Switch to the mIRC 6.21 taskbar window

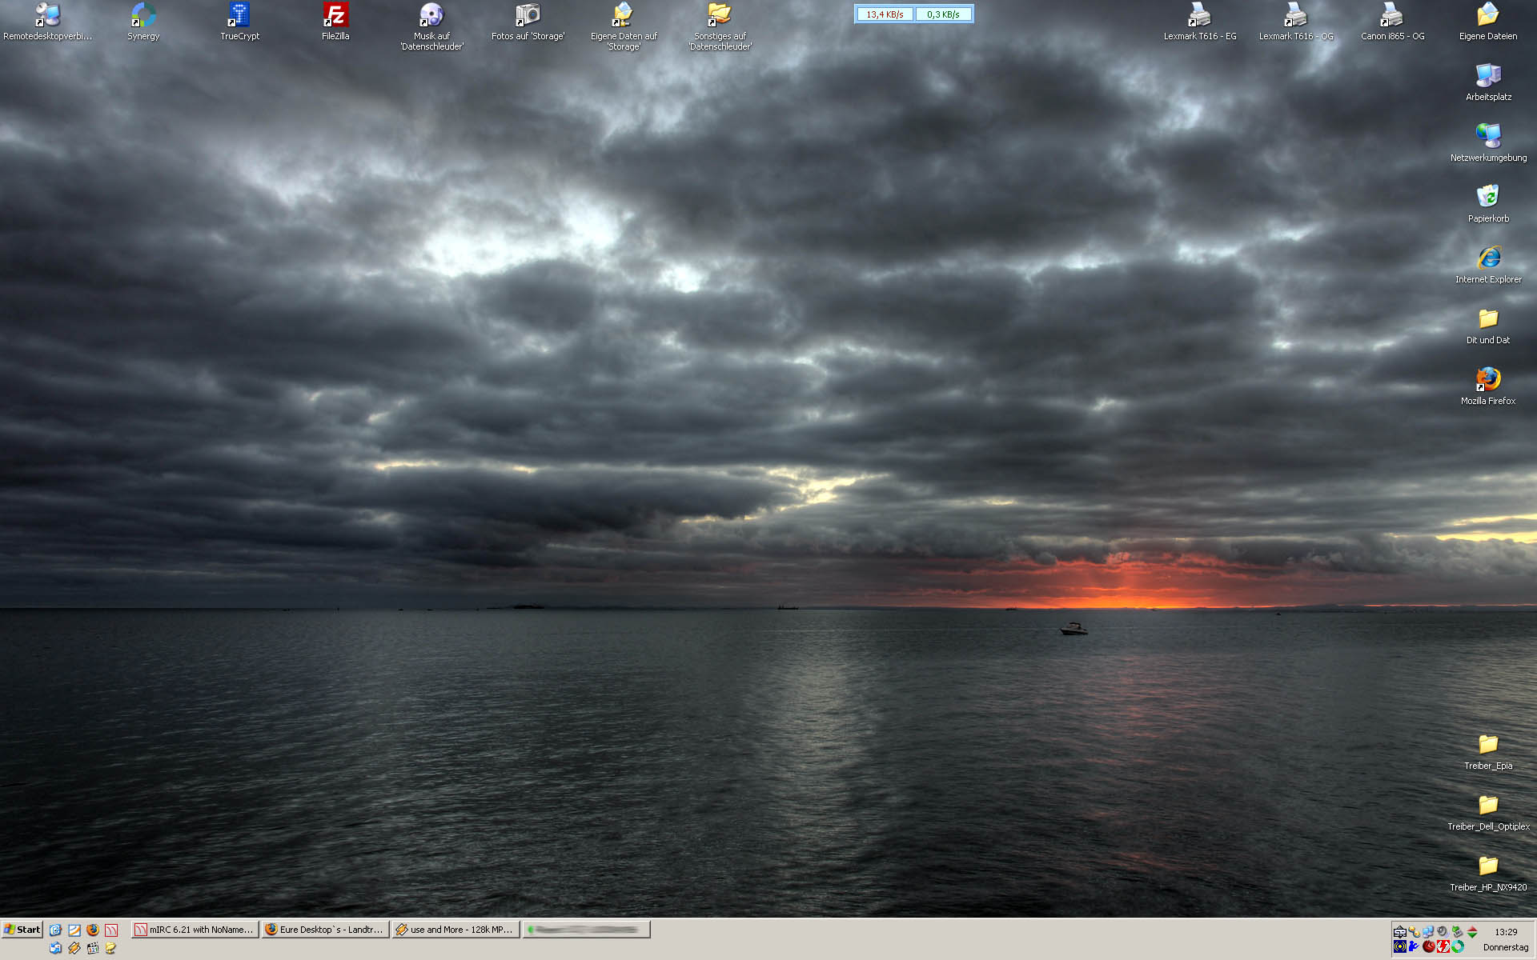(x=195, y=930)
